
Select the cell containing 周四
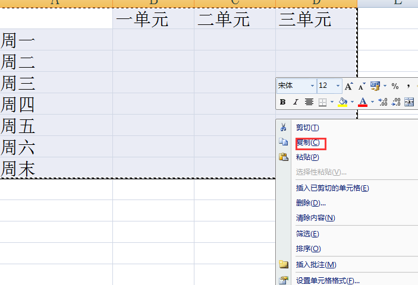pos(56,104)
